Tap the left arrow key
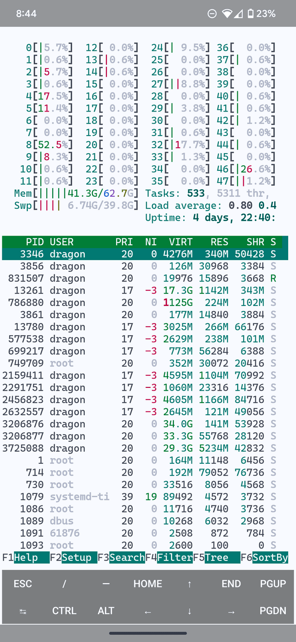296x642 pixels. point(148,611)
